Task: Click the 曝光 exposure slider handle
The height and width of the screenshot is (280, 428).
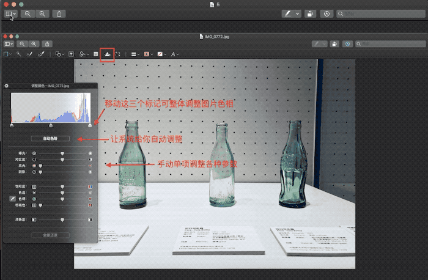Action: tap(62, 153)
